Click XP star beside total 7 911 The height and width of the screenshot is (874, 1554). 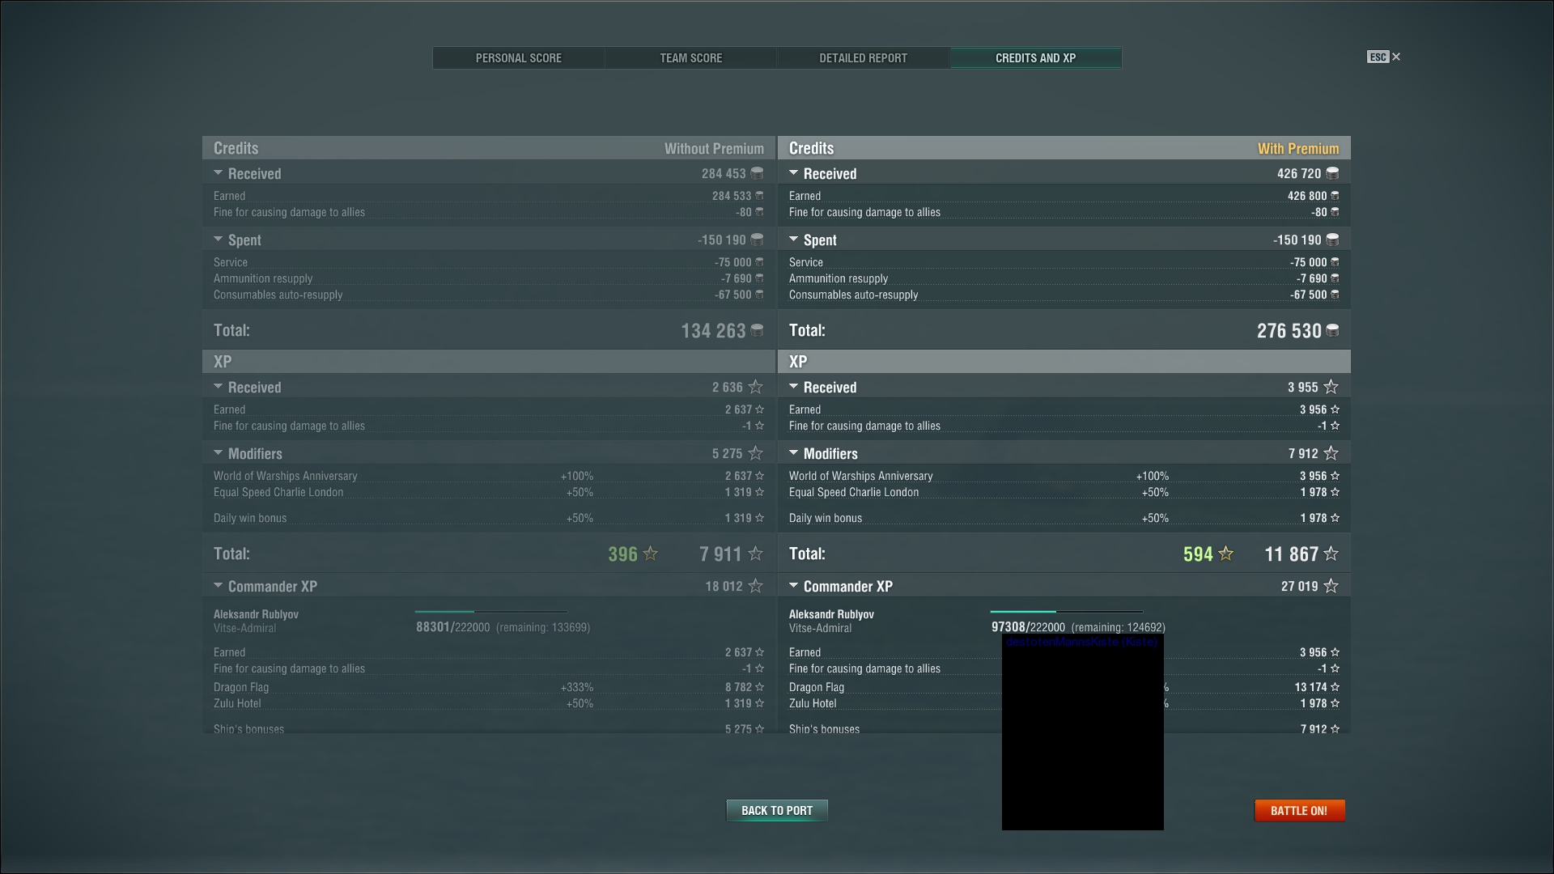pyautogui.click(x=755, y=554)
